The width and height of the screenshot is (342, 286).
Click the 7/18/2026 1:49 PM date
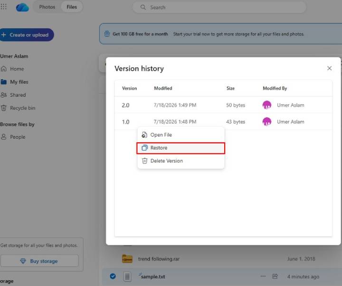click(x=175, y=105)
